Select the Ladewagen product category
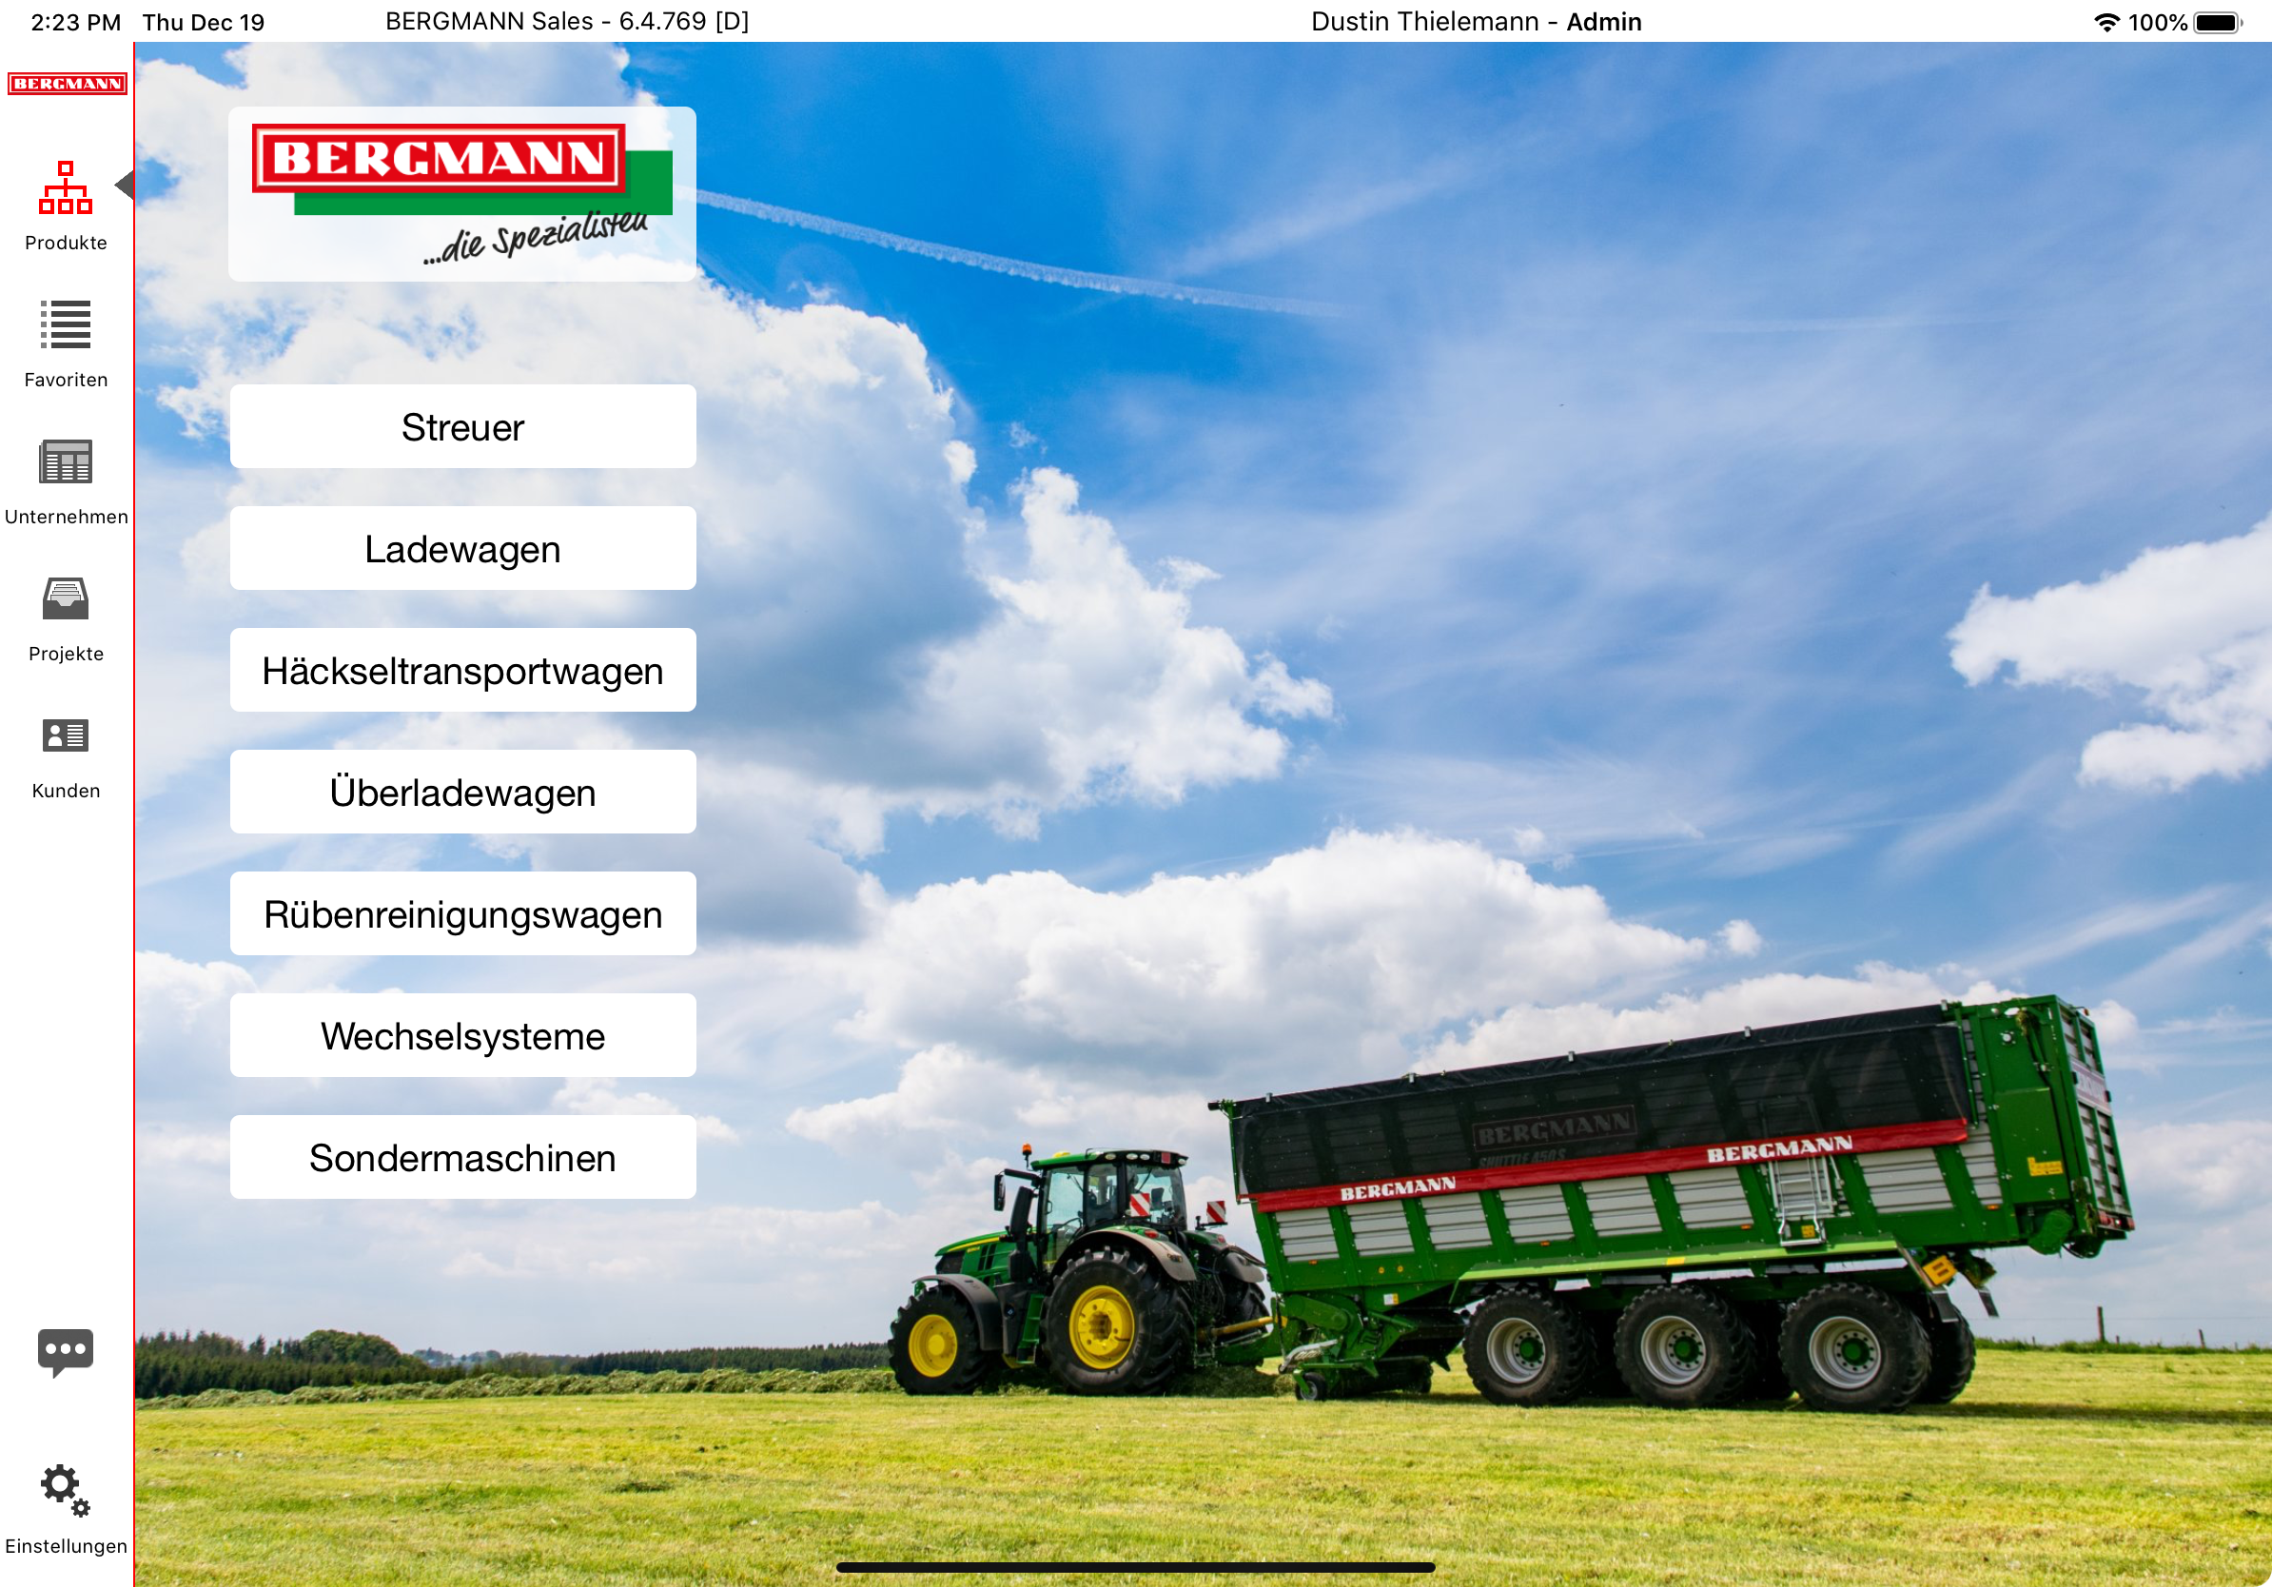2272x1587 pixels. 463,548
